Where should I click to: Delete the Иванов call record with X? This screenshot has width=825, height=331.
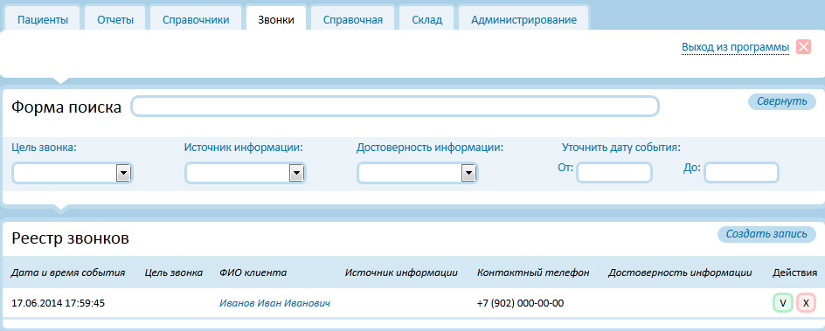coord(806,303)
